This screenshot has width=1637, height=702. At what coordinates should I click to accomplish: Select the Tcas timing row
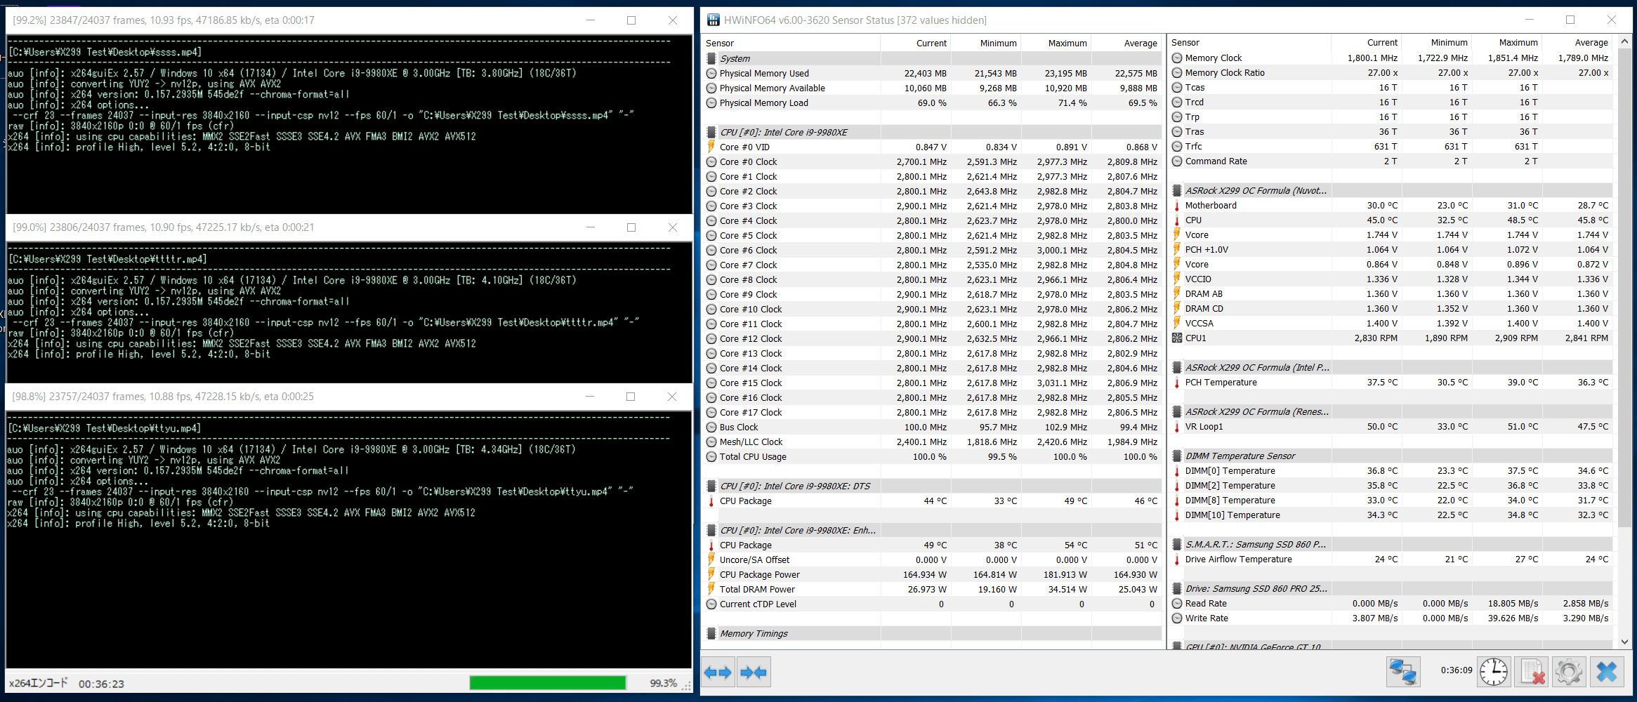[1391, 87]
